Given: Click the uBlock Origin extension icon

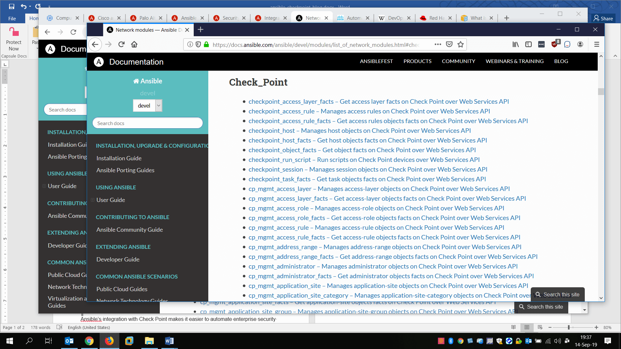Looking at the screenshot, I should [555, 44].
